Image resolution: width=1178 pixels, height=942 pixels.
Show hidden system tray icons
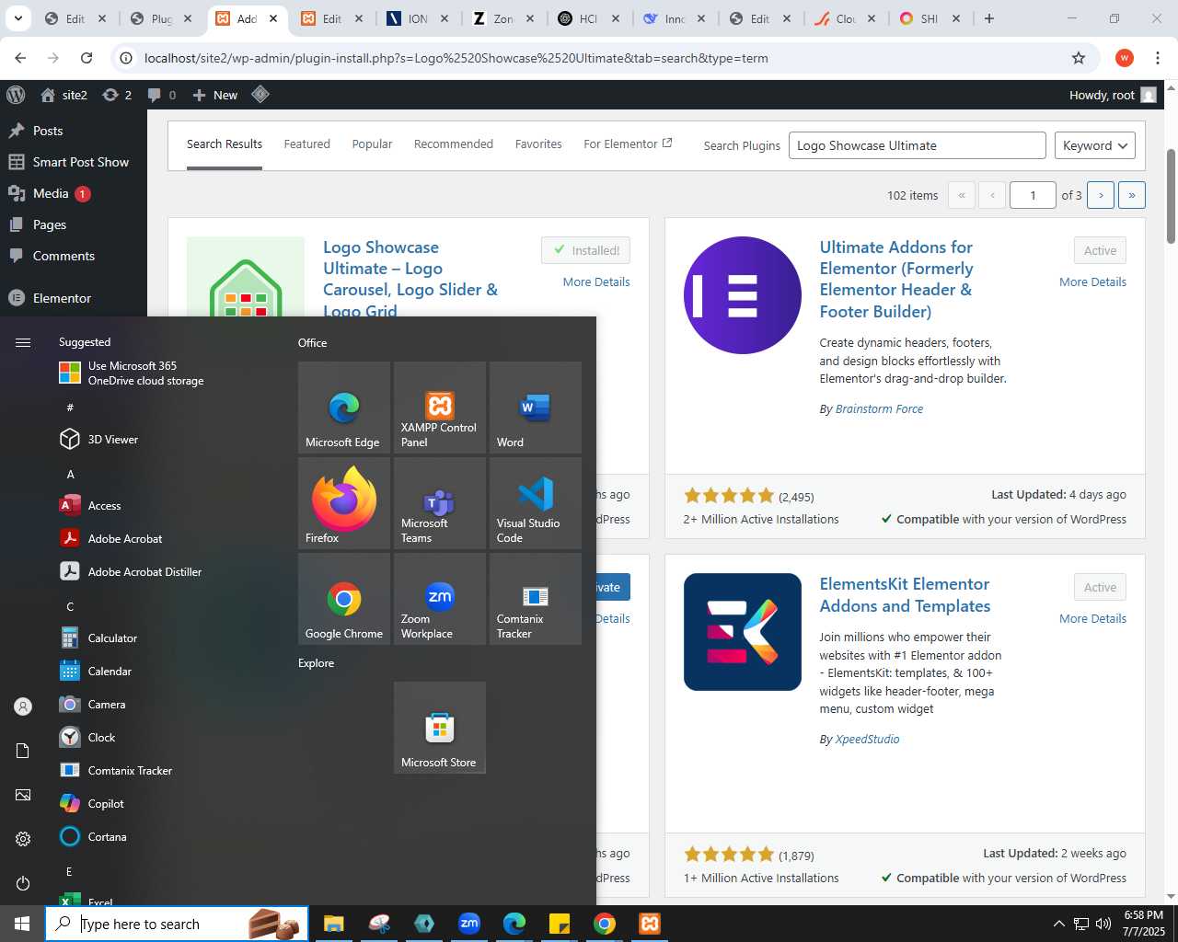pyautogui.click(x=1058, y=924)
